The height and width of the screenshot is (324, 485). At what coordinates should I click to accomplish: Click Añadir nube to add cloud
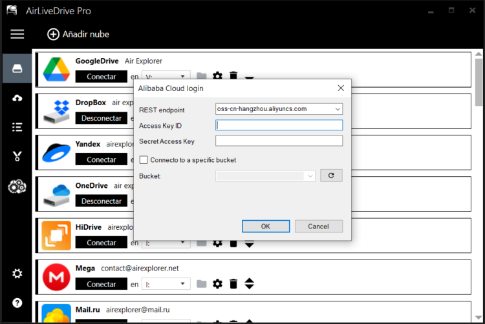[78, 34]
